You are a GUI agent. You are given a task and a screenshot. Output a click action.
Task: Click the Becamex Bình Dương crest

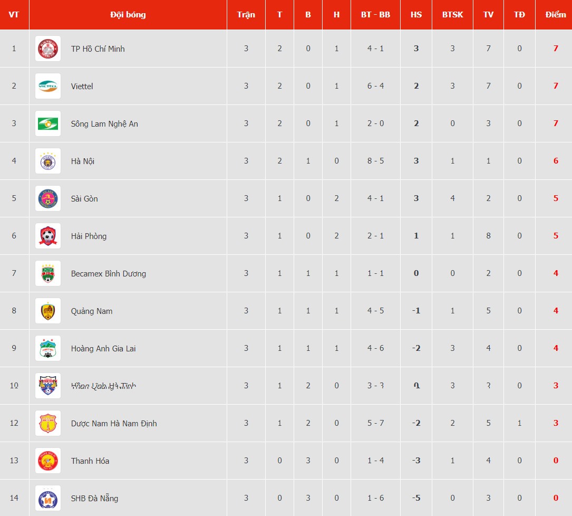48,273
